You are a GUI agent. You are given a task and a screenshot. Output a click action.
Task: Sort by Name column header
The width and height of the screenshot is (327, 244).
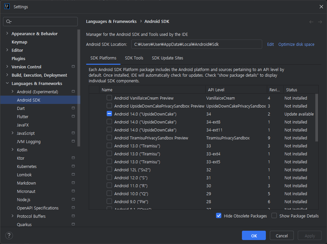152,90
